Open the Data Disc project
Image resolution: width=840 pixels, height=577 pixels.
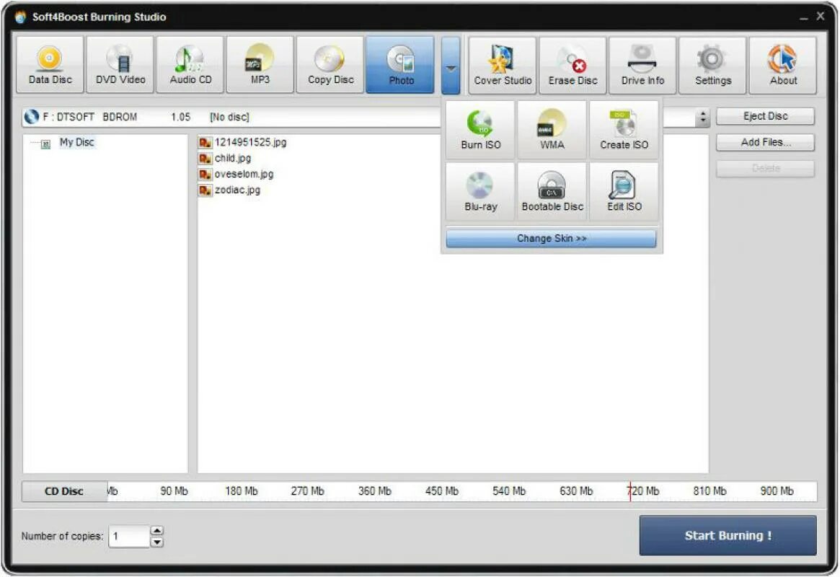click(x=50, y=65)
